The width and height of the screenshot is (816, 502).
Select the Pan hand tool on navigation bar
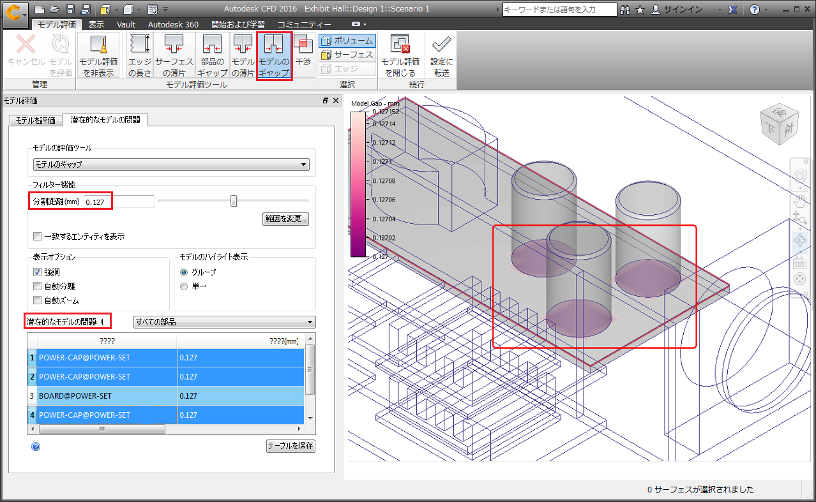pos(799,201)
